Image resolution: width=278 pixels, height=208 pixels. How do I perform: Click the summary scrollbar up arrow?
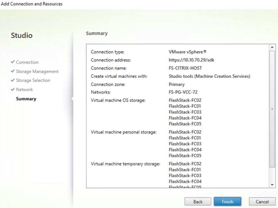click(272, 47)
